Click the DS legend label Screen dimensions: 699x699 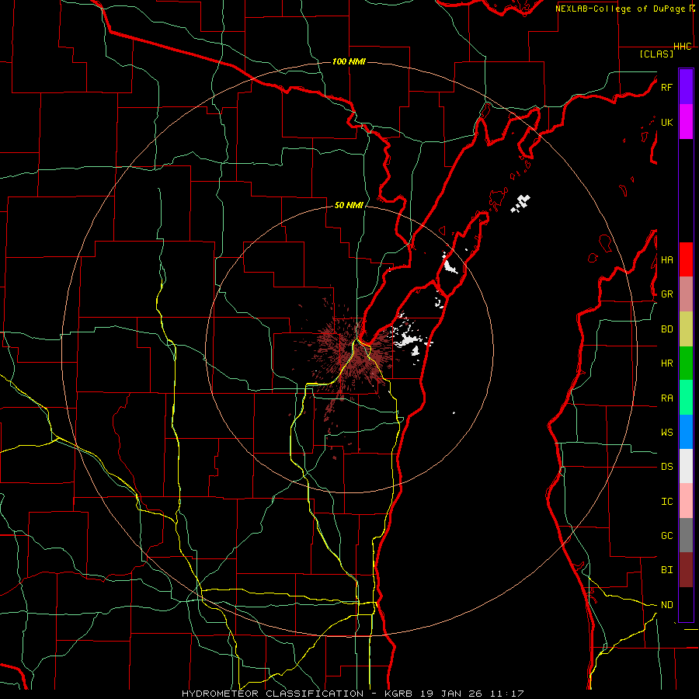tap(666, 466)
